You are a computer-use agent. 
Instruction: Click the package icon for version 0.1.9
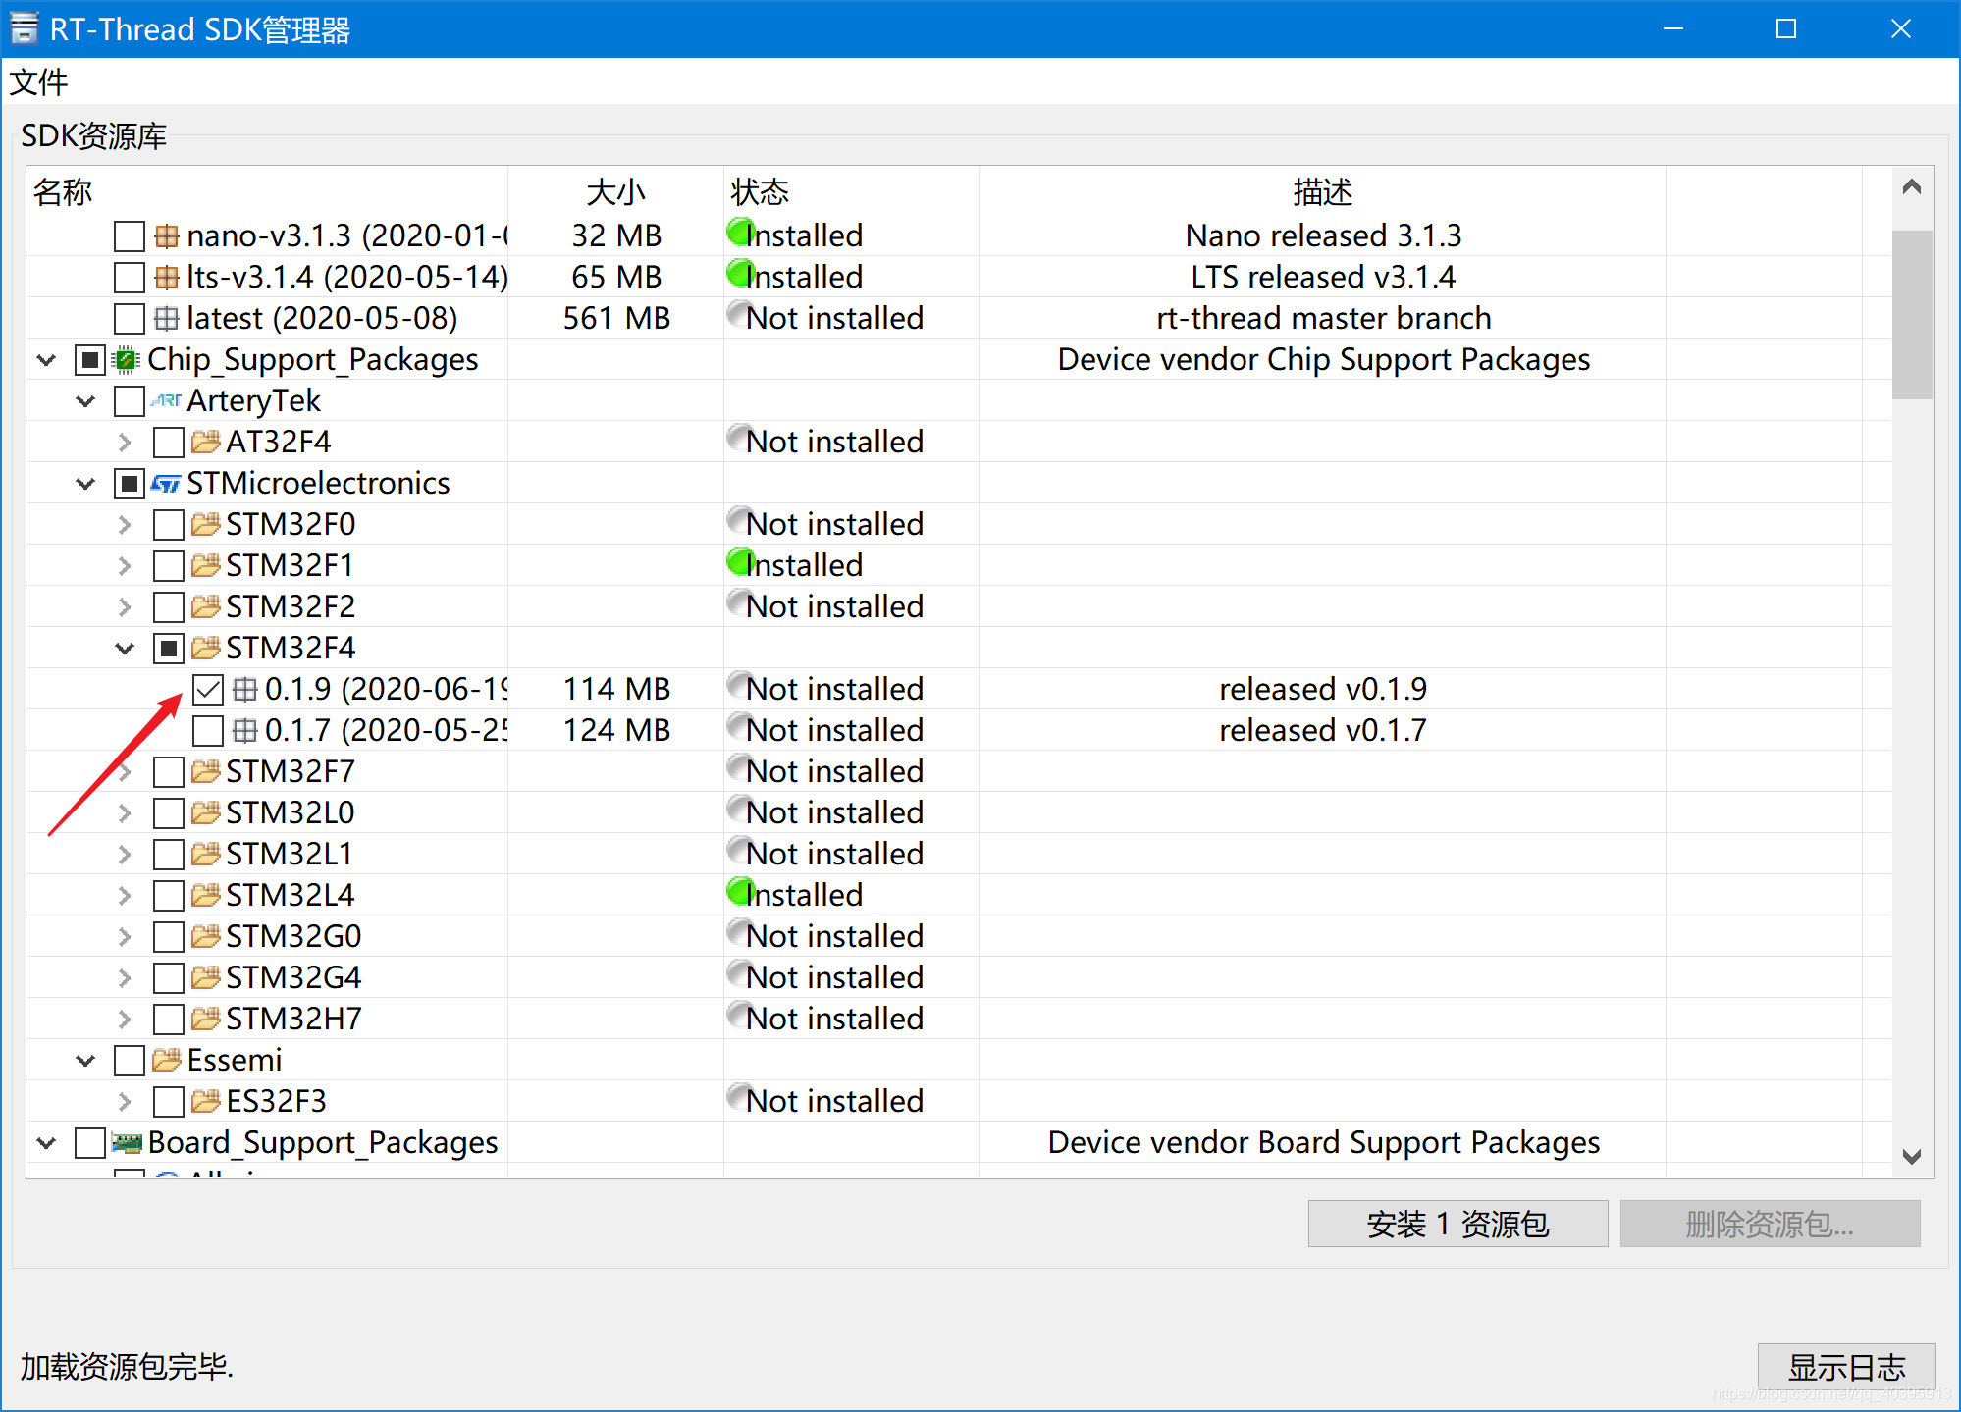244,690
